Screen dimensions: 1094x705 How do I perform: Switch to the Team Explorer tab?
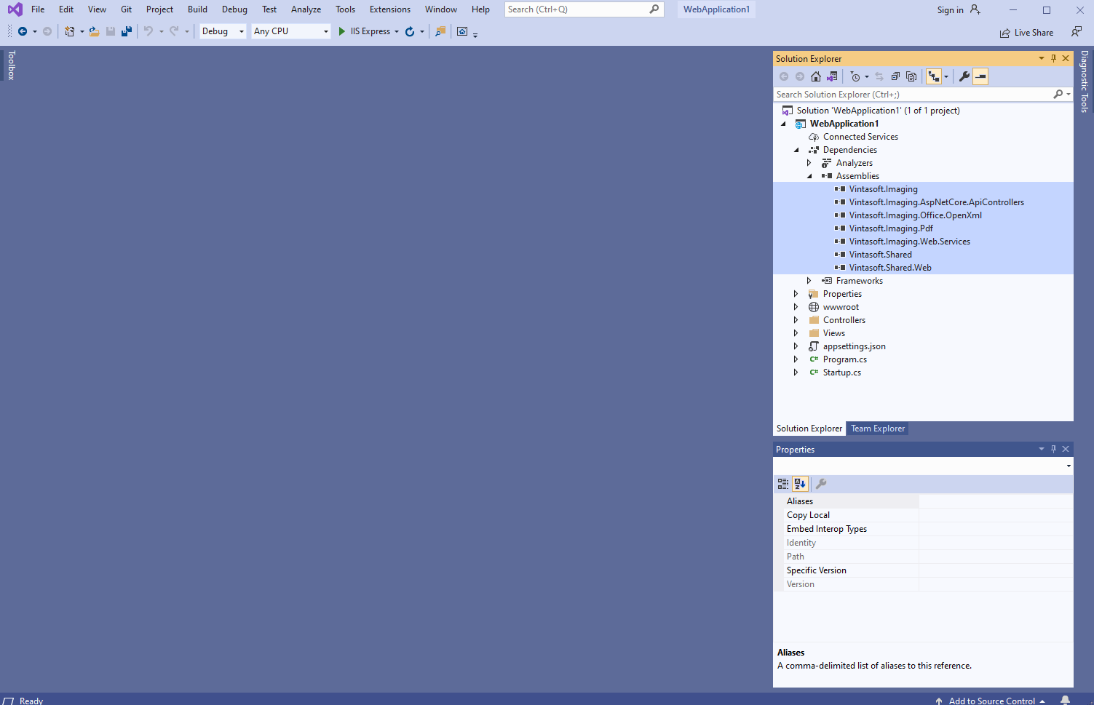(878, 429)
